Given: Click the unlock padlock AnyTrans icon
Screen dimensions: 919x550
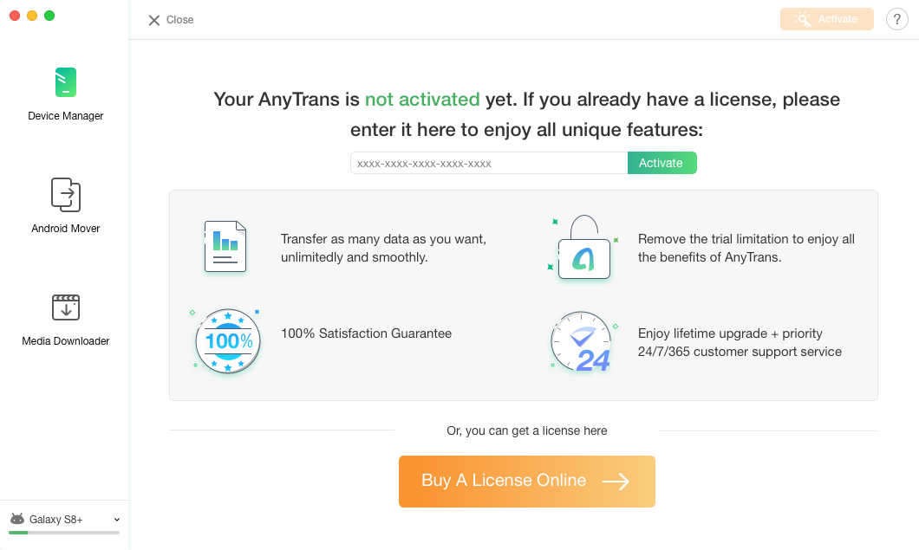Looking at the screenshot, I should point(583,247).
